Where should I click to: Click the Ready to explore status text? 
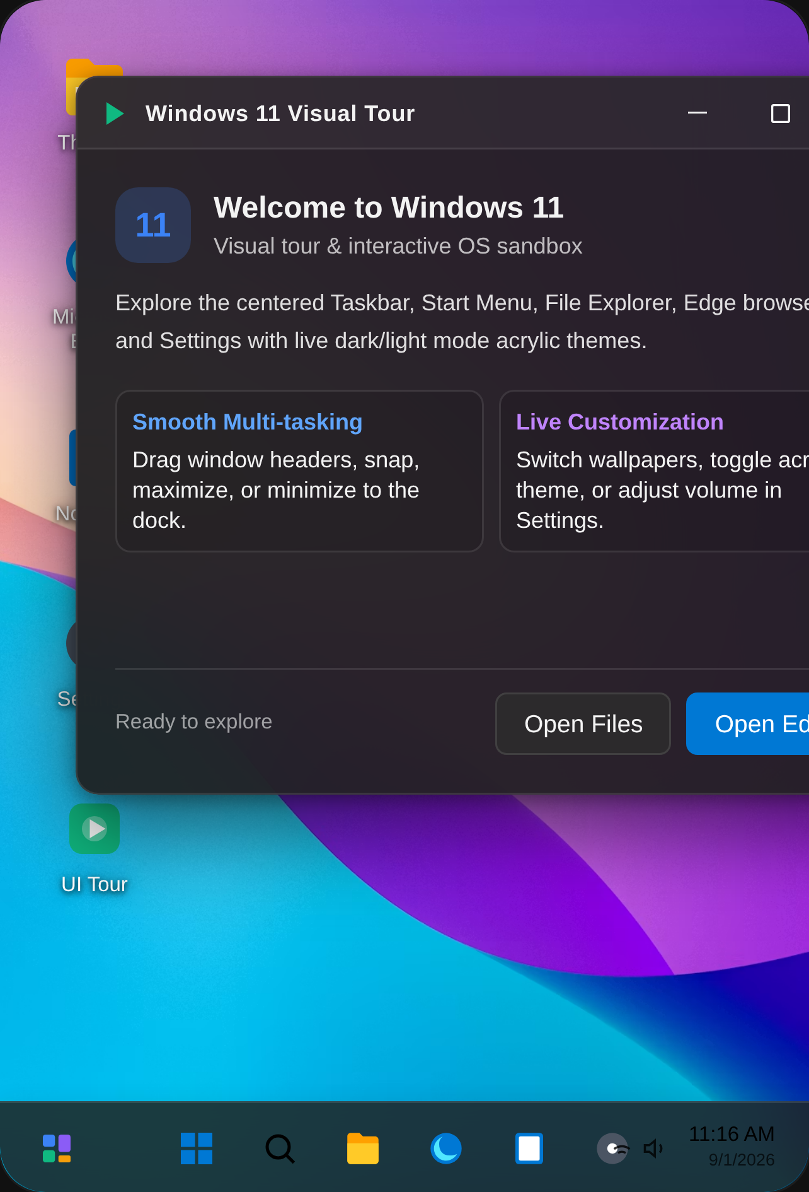(x=193, y=722)
